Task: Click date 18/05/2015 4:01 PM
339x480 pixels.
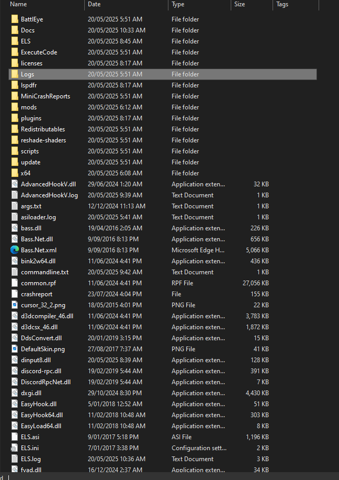Action: (115, 305)
